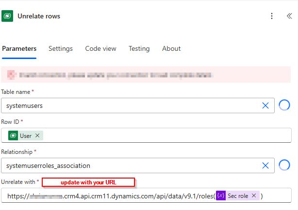The image size is (298, 210).
Task: Click the circle indicator beside Relationship
Action: click(x=285, y=165)
